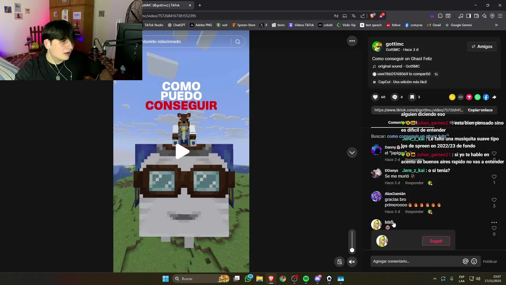Open the browser hamburger menu

click(x=500, y=16)
